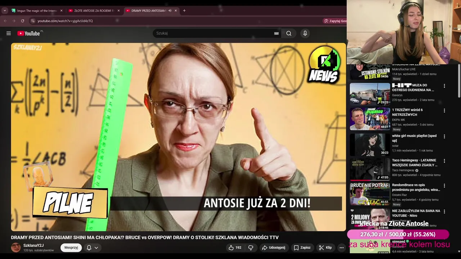This screenshot has width=461, height=259.
Task: Open options for white girl music playlist
Action: [x=444, y=136]
